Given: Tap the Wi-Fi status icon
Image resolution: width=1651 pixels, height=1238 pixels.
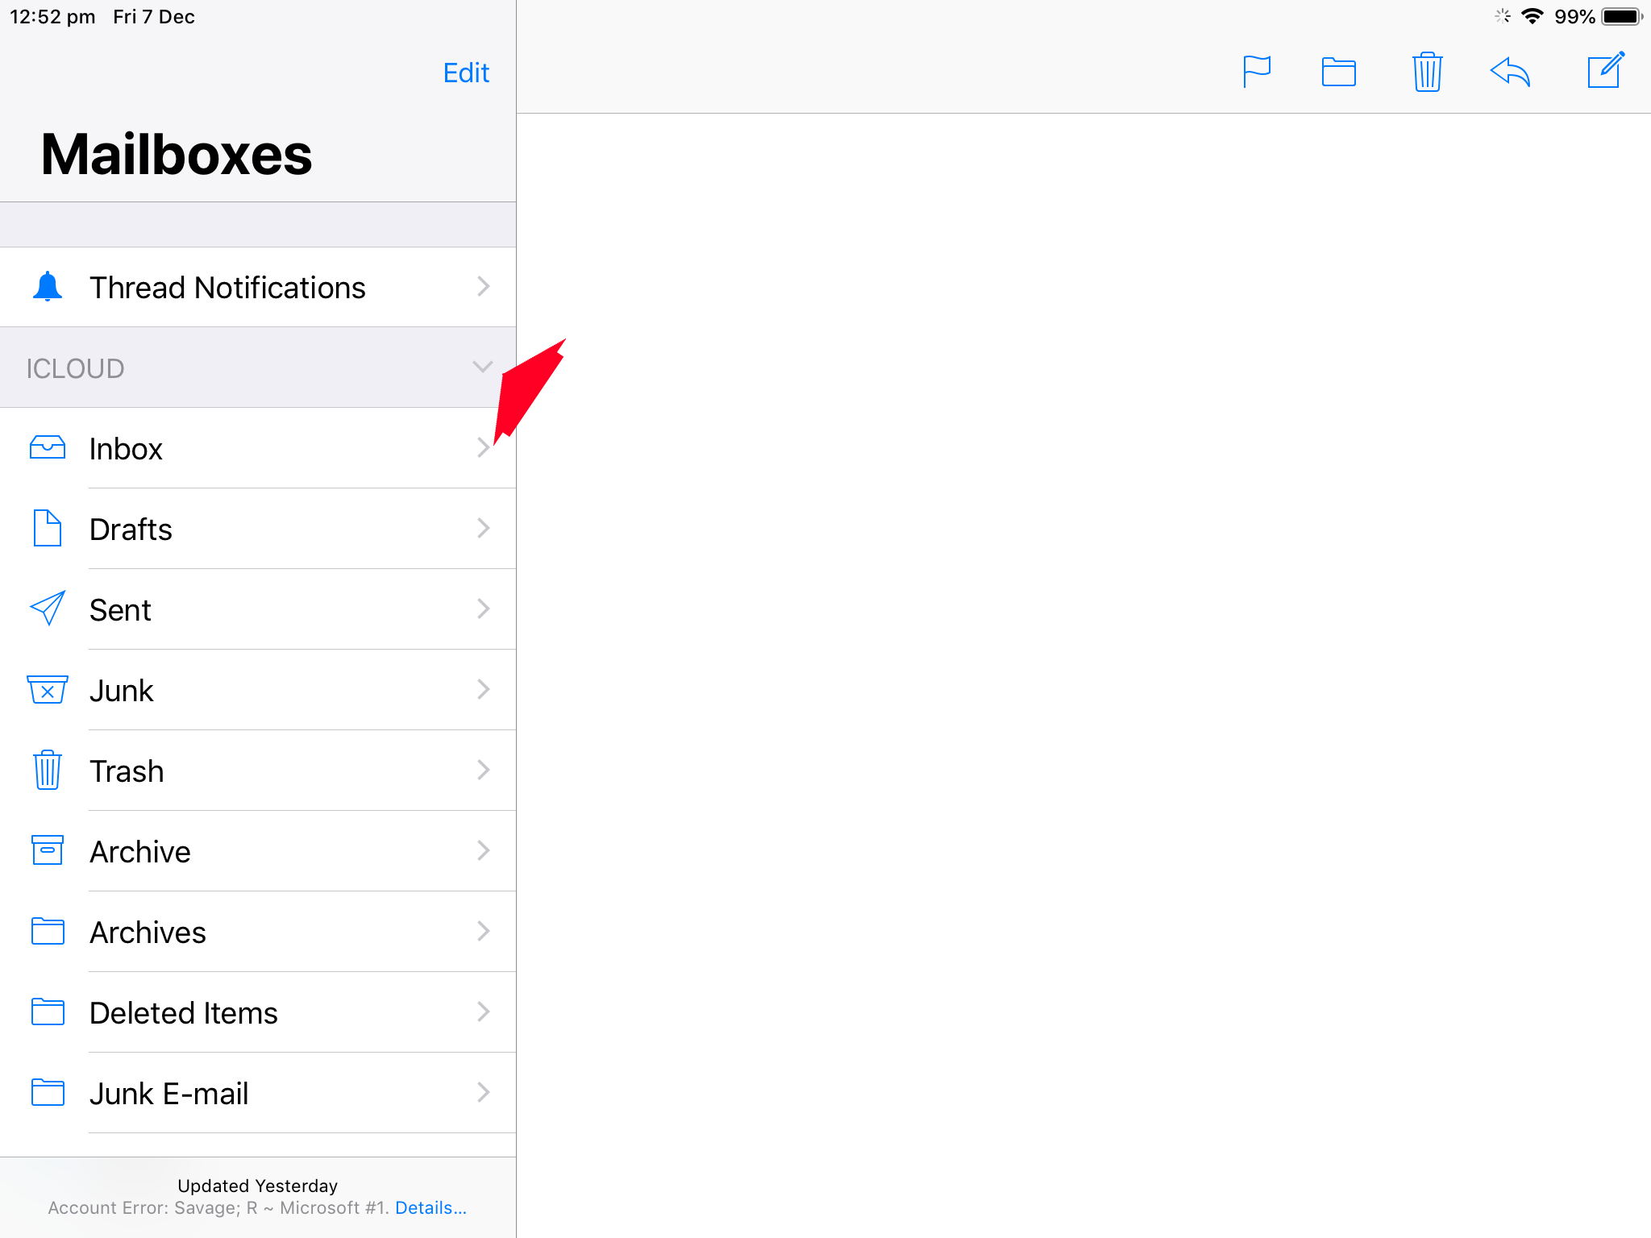Looking at the screenshot, I should coord(1532,16).
